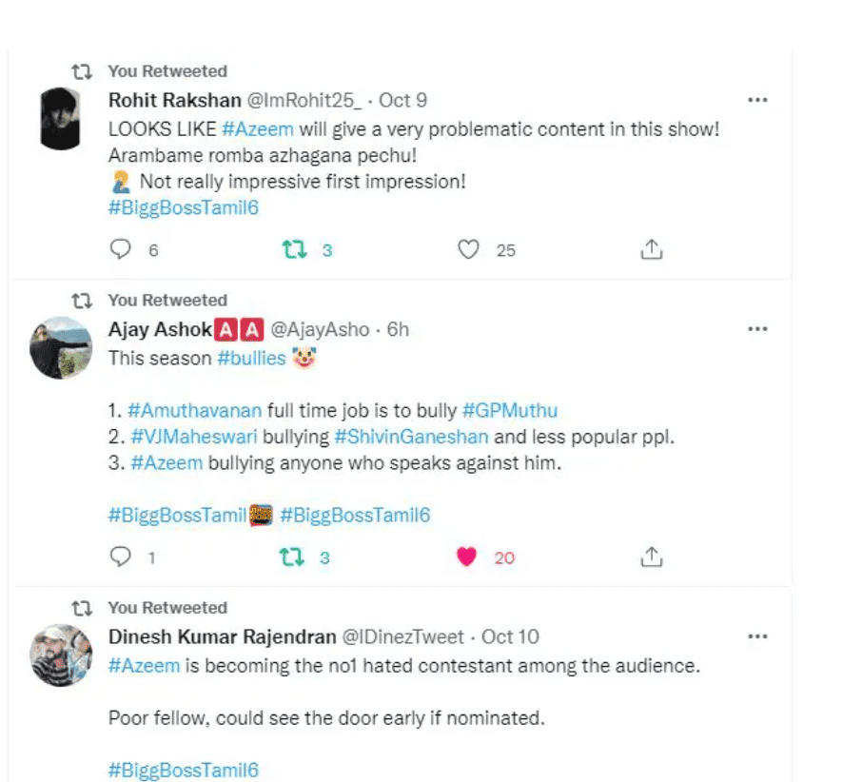843x782 pixels.
Task: Unlike Ajay Ashok's tweet with red heart
Action: coord(466,557)
